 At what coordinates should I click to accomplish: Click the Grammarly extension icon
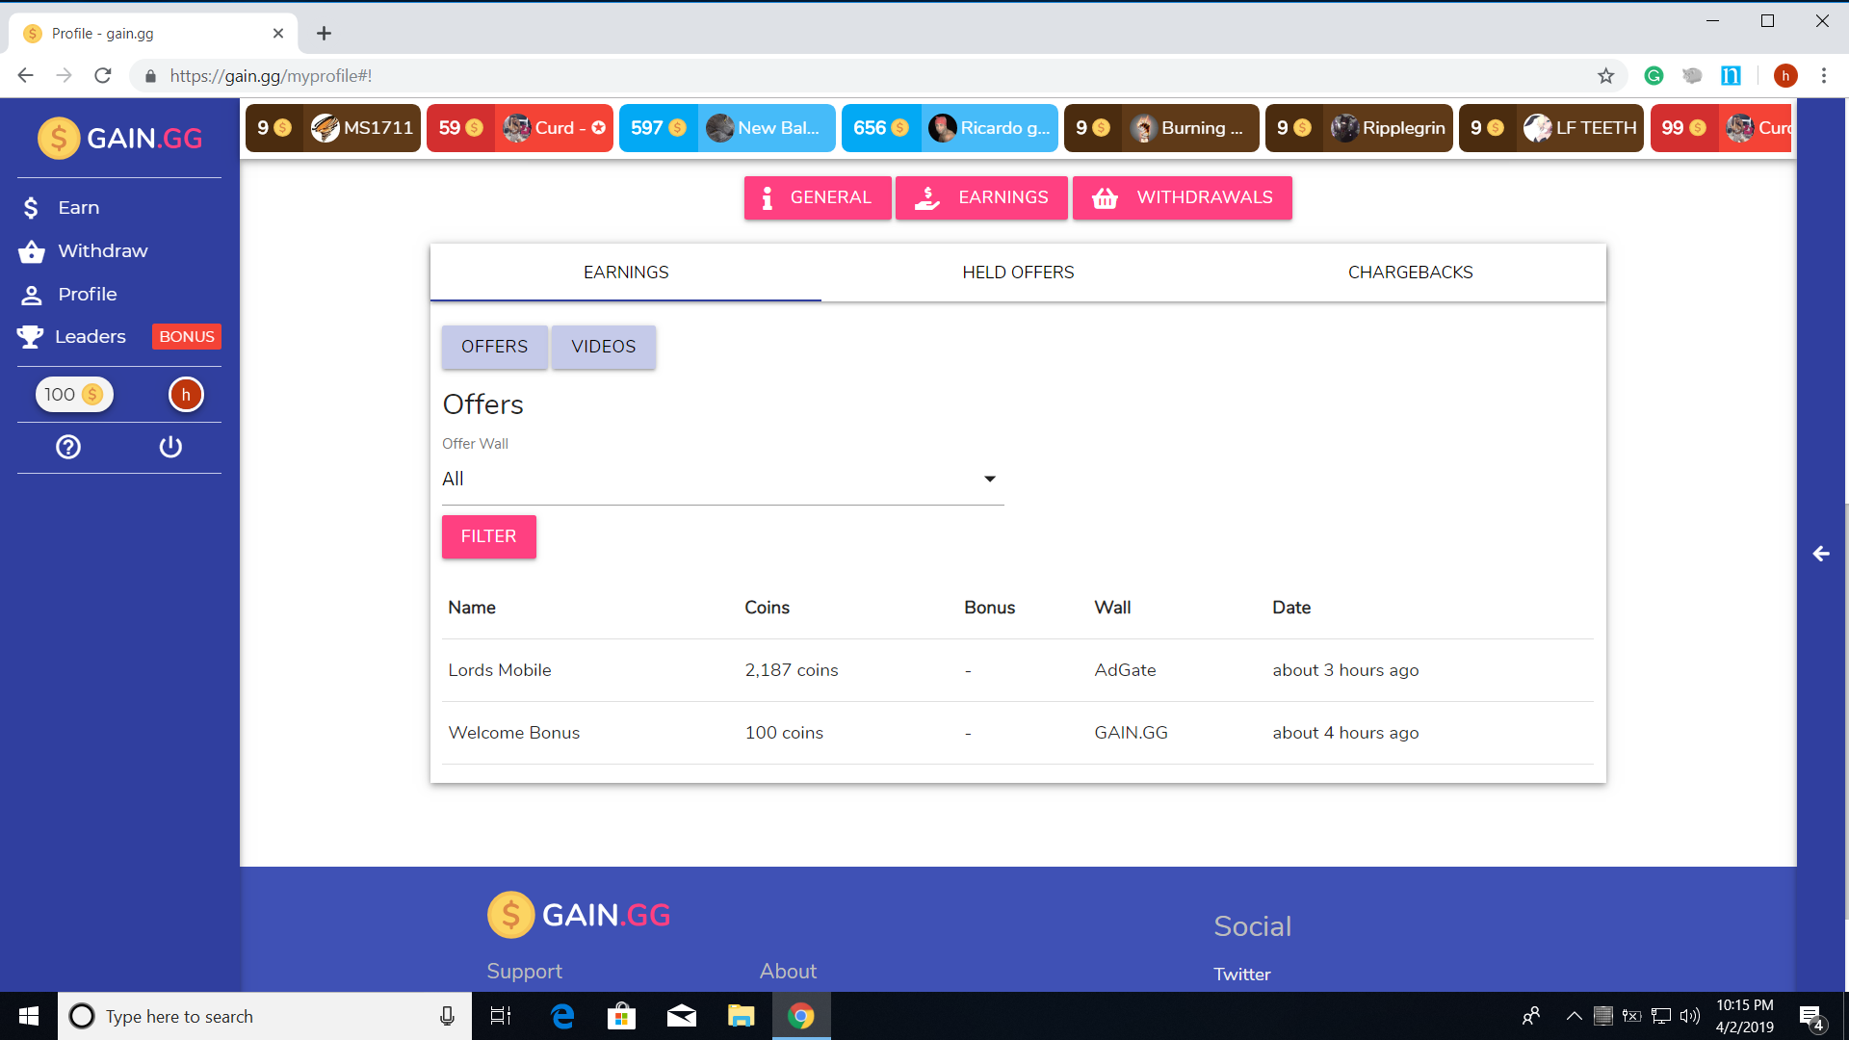tap(1654, 76)
